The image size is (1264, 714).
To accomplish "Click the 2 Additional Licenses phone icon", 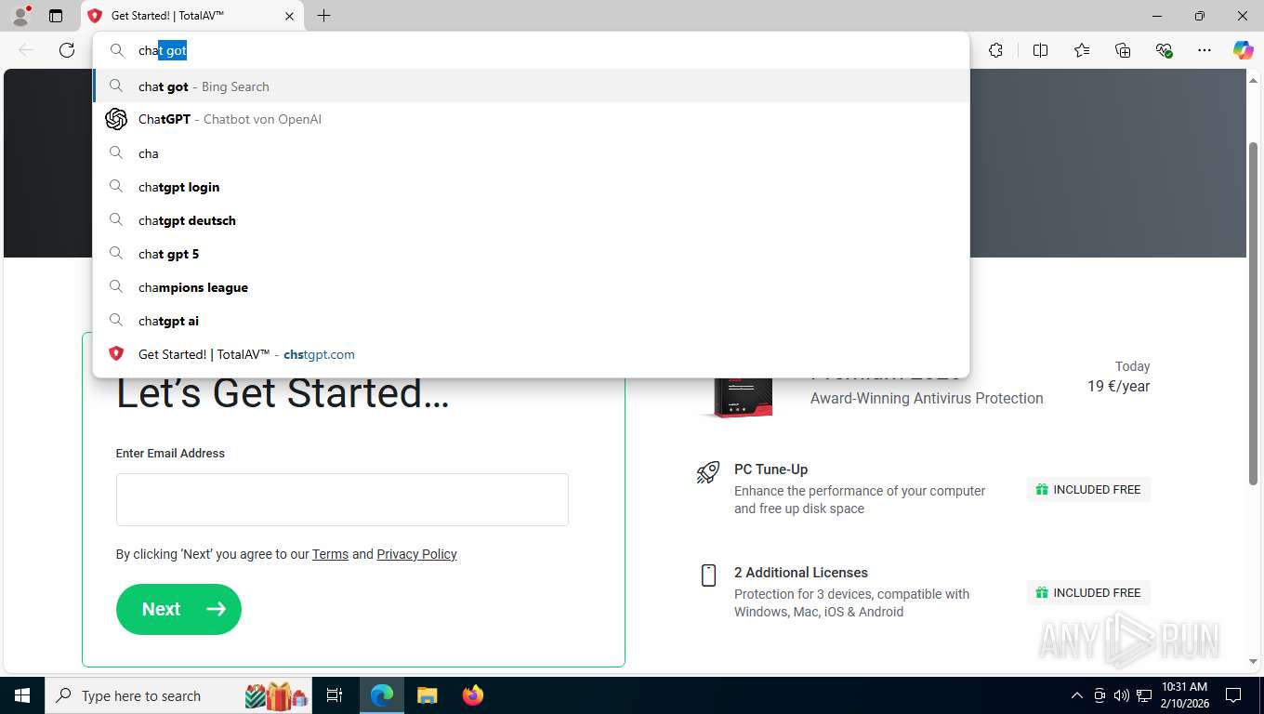I will pos(708,575).
